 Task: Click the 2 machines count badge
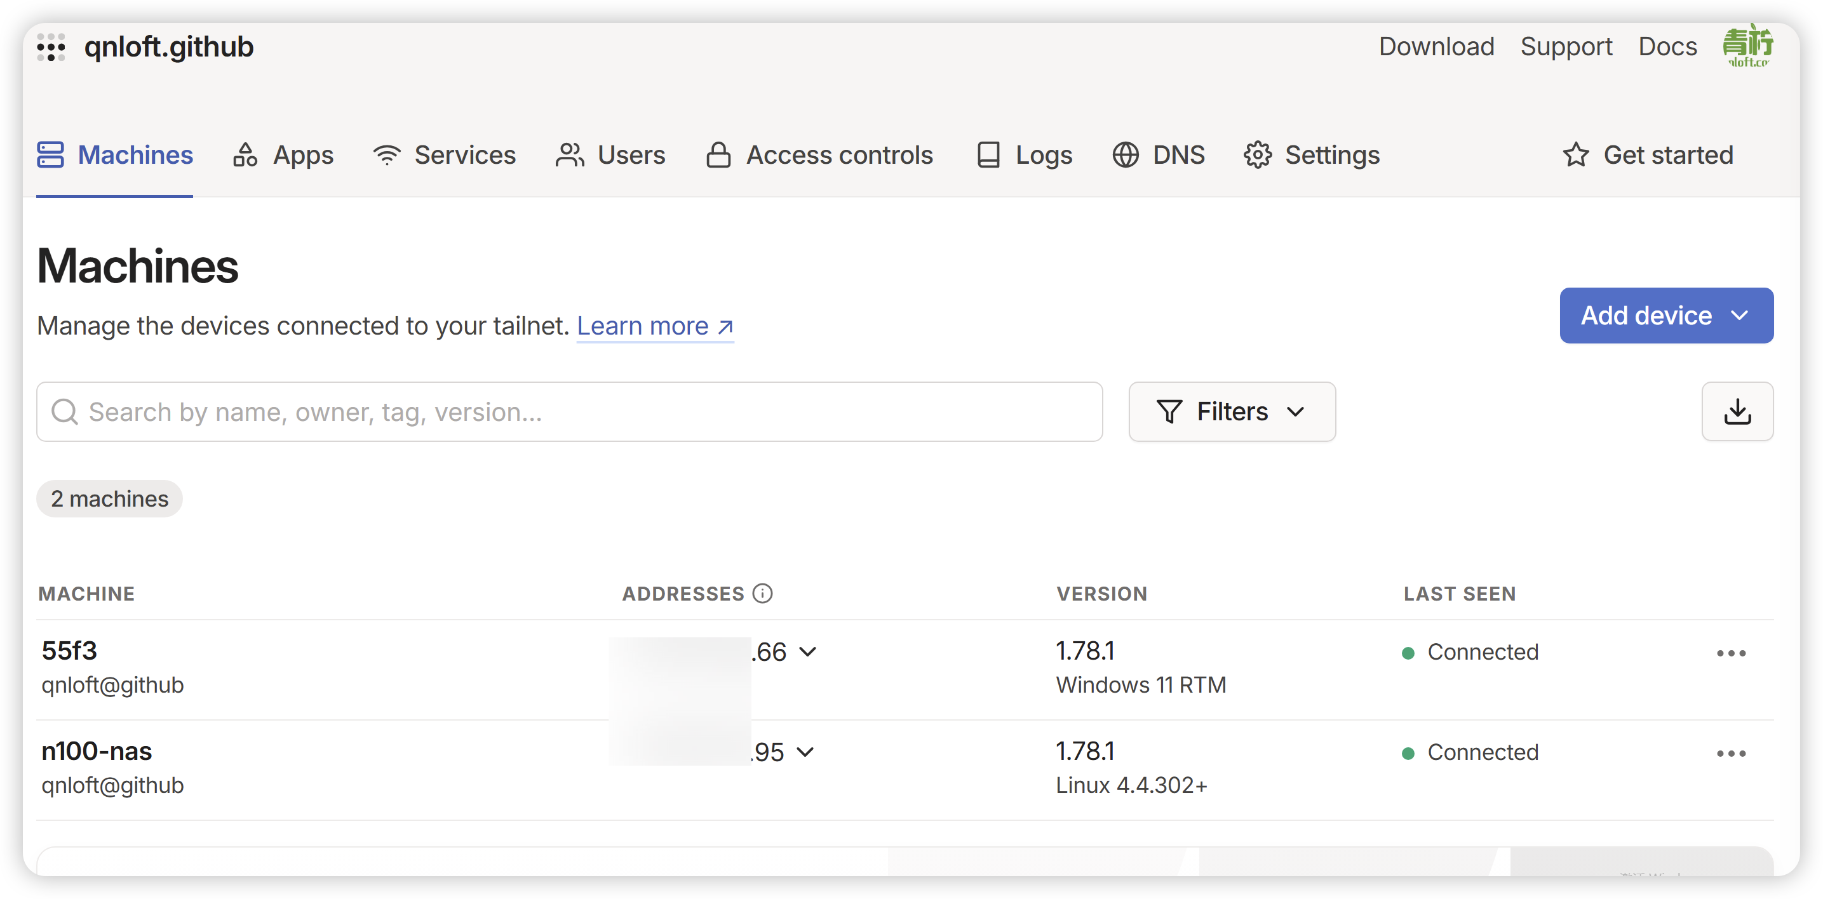point(110,498)
